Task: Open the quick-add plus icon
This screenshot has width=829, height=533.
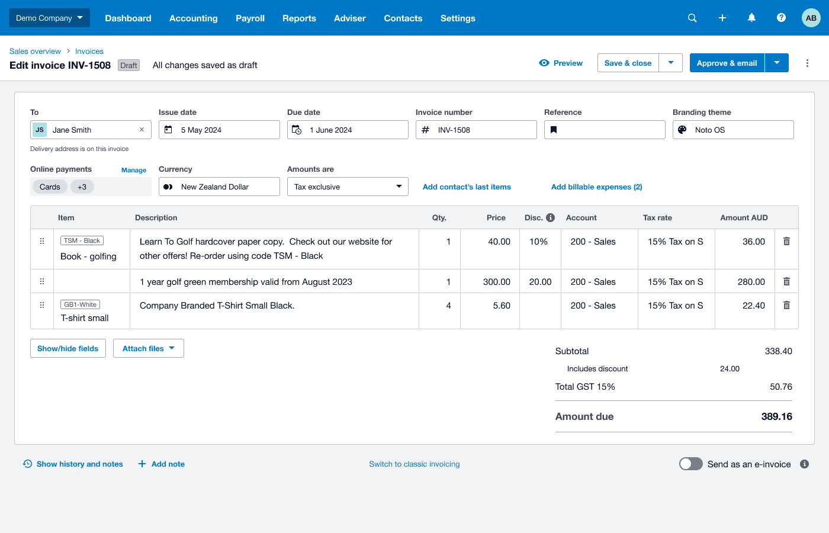Action: (722, 18)
